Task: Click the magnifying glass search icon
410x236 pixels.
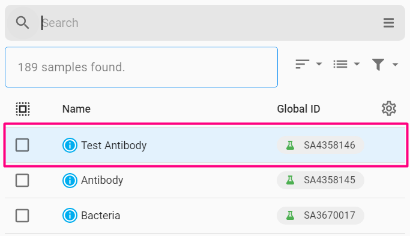Action: pos(22,23)
